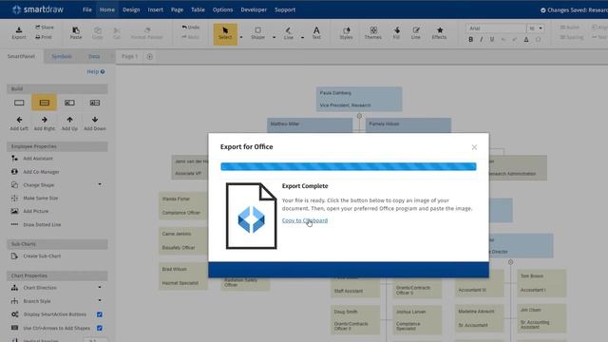Click Add Assistant in Employee Properties
Screen dimensions: 608x342
pos(38,159)
